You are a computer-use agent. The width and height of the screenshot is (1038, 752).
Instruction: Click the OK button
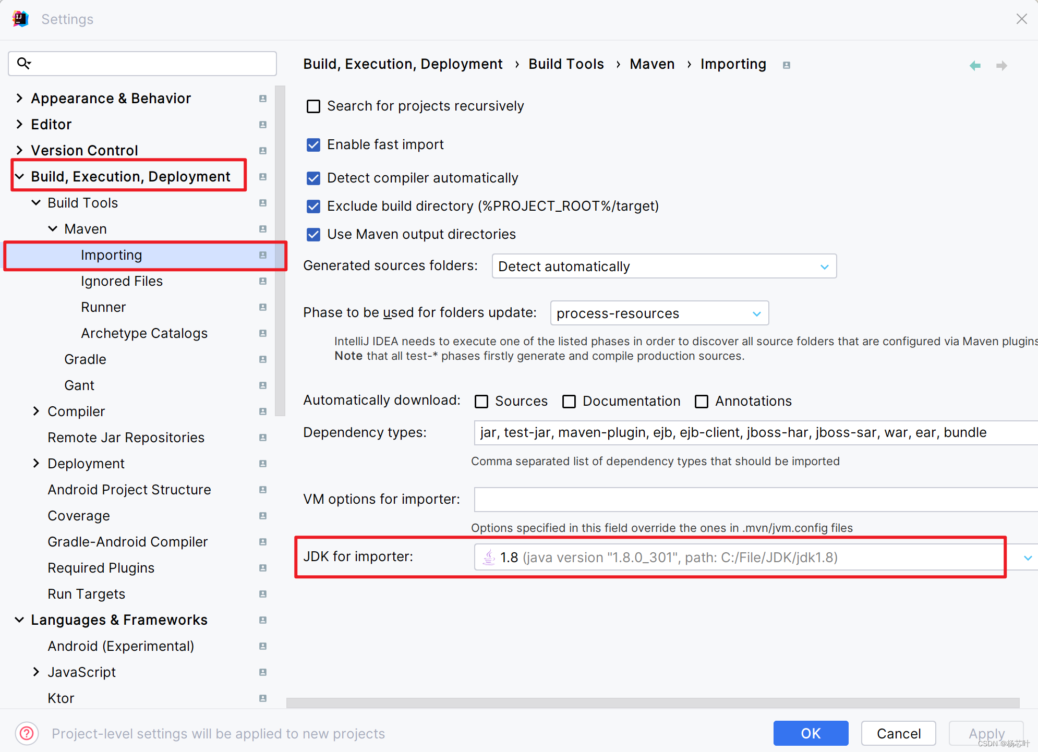tap(810, 733)
